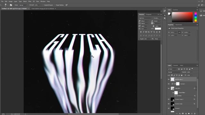This screenshot has height=115, width=205.
Task: Lock transparent pixels icon
Action: pos(172,75)
